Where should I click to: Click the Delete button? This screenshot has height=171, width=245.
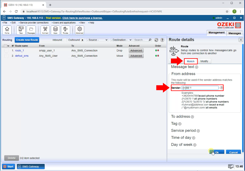click(x=12, y=158)
